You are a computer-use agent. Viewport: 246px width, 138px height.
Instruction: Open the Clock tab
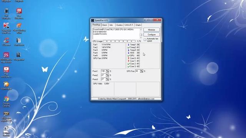pos(105,25)
